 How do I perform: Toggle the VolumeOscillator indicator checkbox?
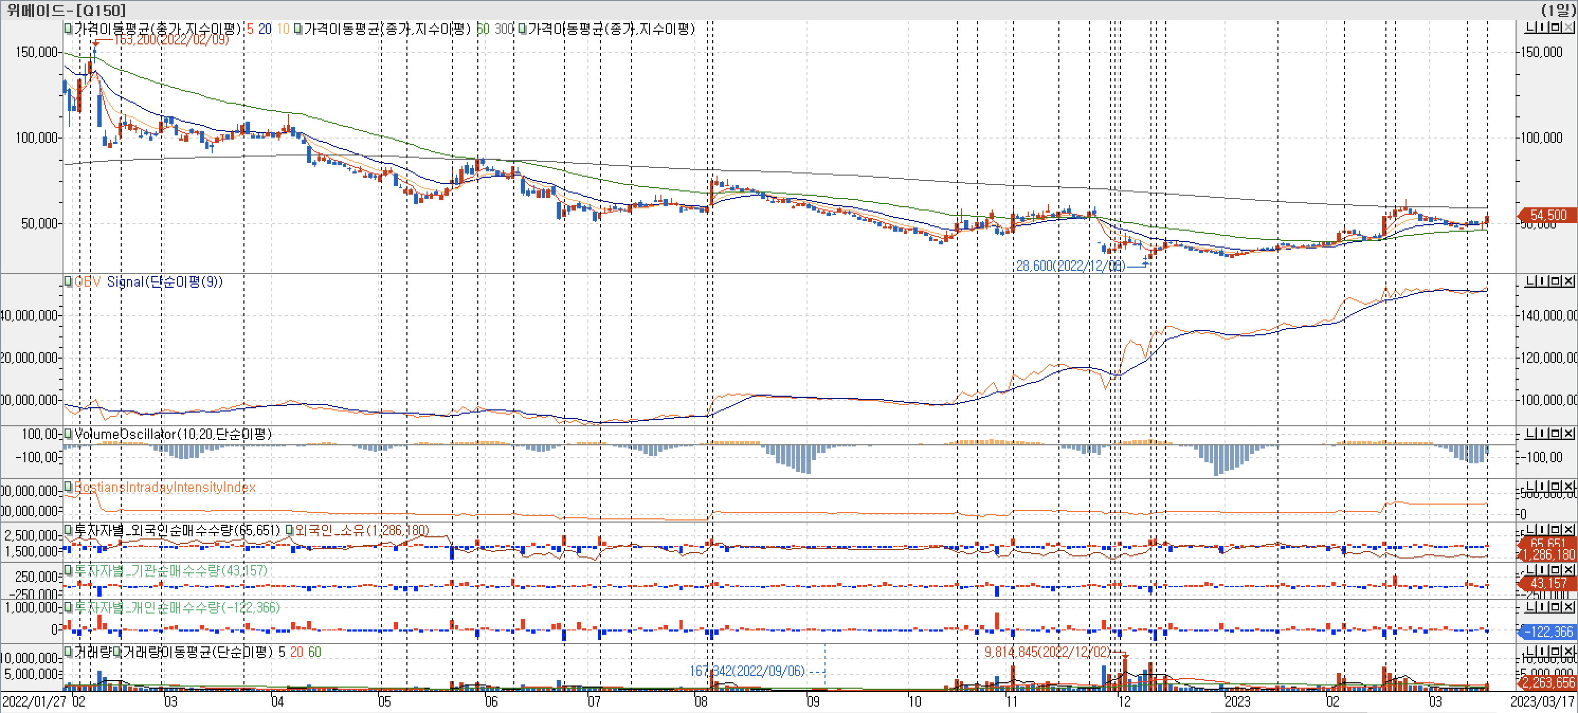(68, 434)
